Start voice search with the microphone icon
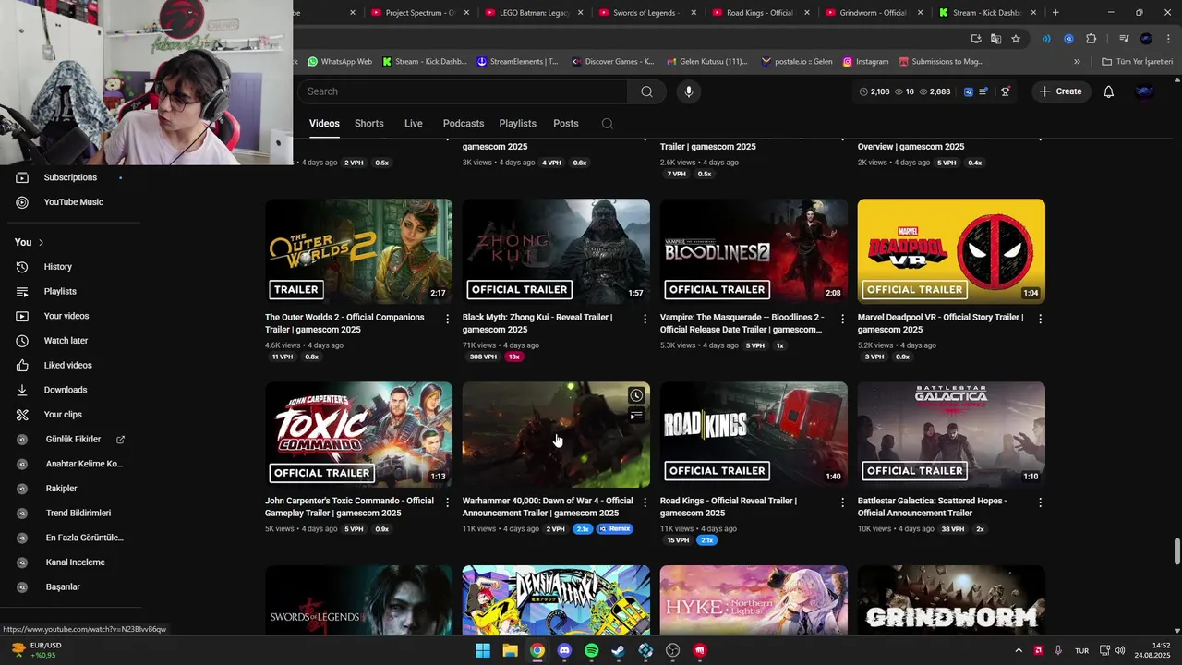1182x665 pixels. pos(688,91)
